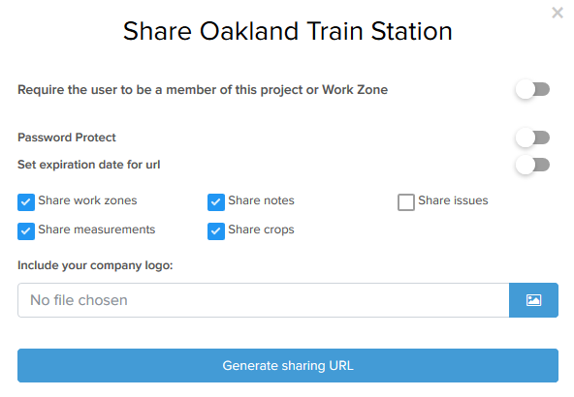The width and height of the screenshot is (574, 397).
Task: Enable the URL expiration date toggle
Action: click(x=532, y=165)
